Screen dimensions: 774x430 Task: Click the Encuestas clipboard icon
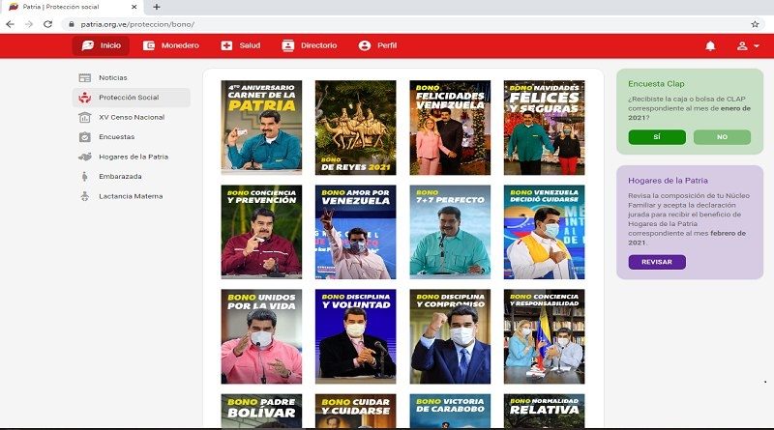point(85,137)
